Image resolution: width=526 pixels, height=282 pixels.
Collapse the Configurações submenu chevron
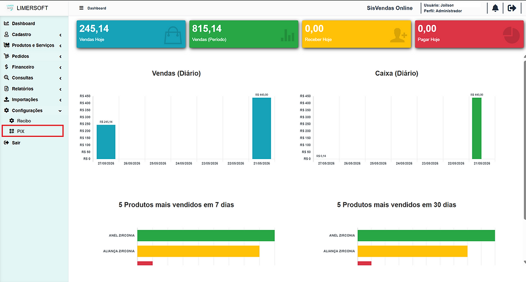click(60, 111)
